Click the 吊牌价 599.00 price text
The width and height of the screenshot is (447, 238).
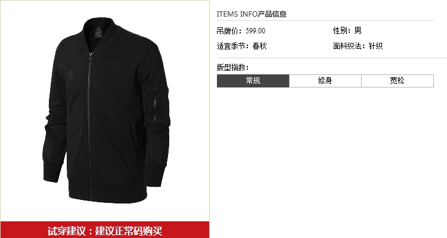[x=241, y=31]
